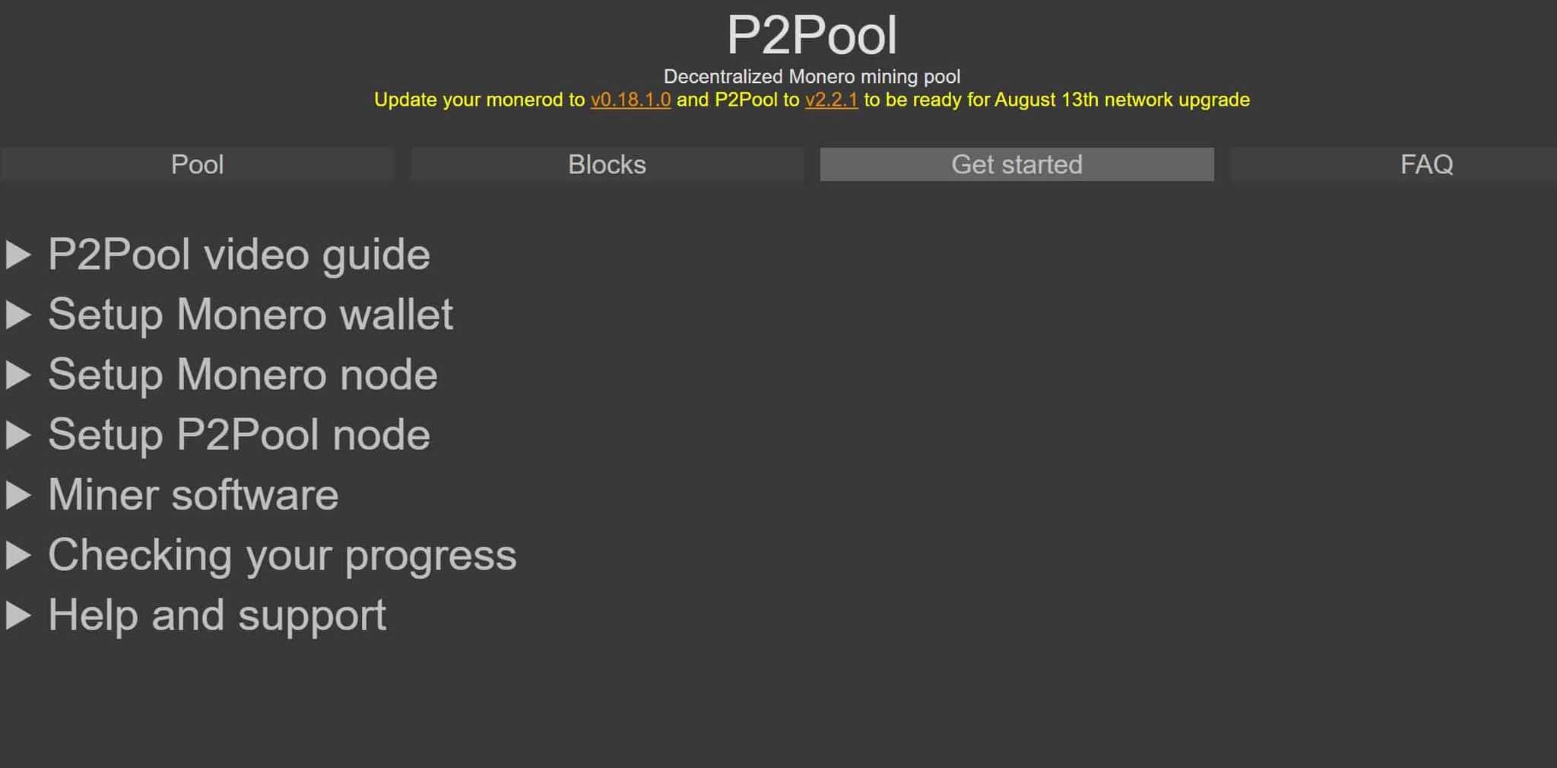Click the triangle next to Checking your progress
The height and width of the screenshot is (768, 1557).
click(x=18, y=555)
